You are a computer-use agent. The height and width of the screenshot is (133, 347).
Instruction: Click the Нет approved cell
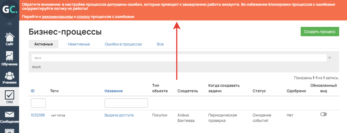(x=290, y=115)
